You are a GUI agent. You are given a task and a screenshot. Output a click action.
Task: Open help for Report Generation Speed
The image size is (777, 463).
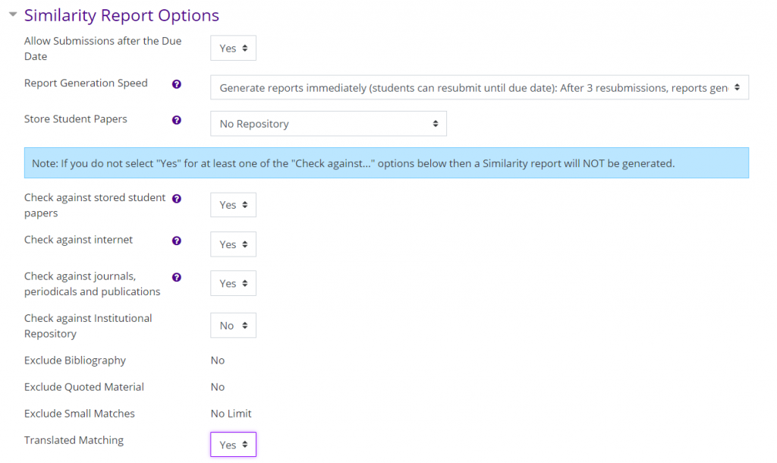coord(177,84)
